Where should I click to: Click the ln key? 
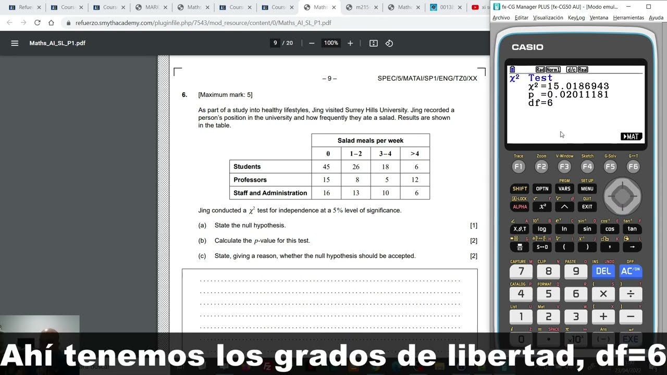(564, 229)
